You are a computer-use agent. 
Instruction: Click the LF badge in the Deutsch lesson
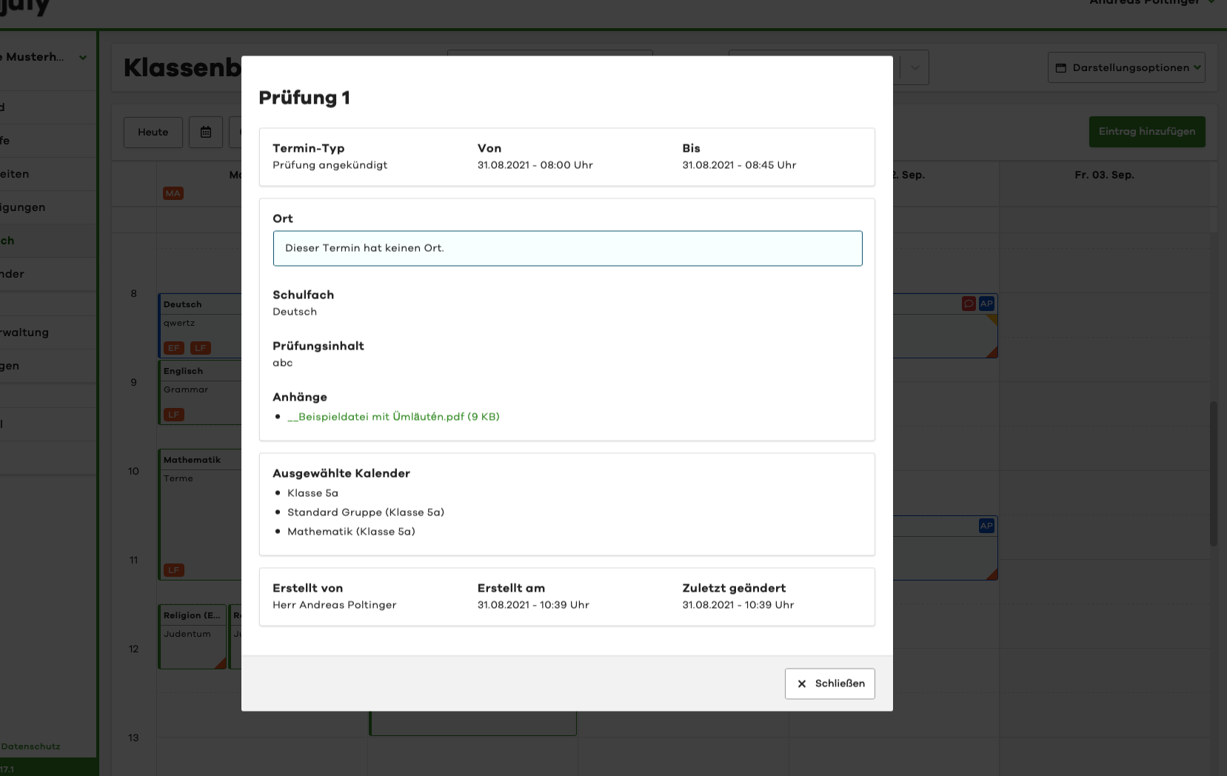[201, 348]
